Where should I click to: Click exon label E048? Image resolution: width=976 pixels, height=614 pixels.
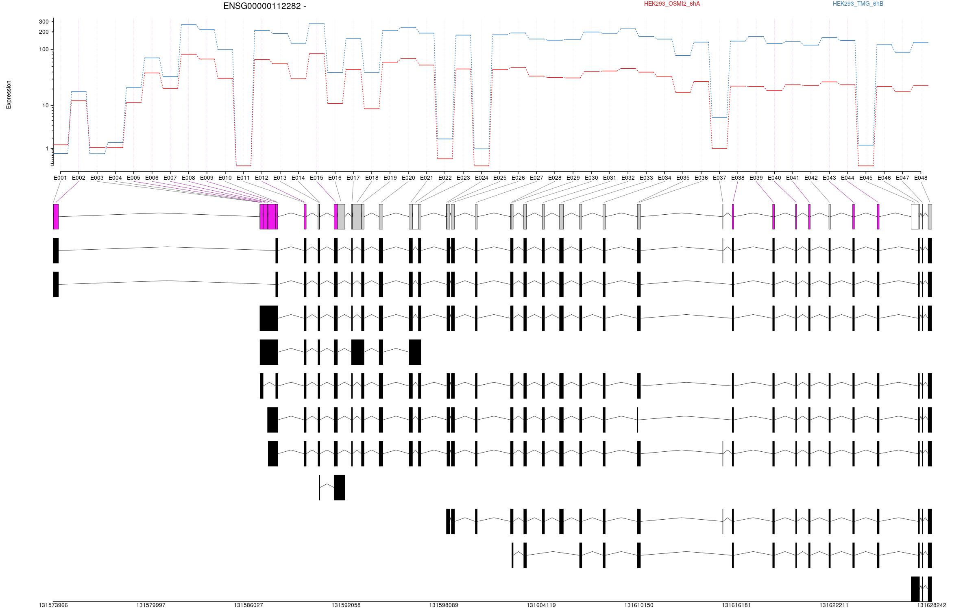pos(921,178)
